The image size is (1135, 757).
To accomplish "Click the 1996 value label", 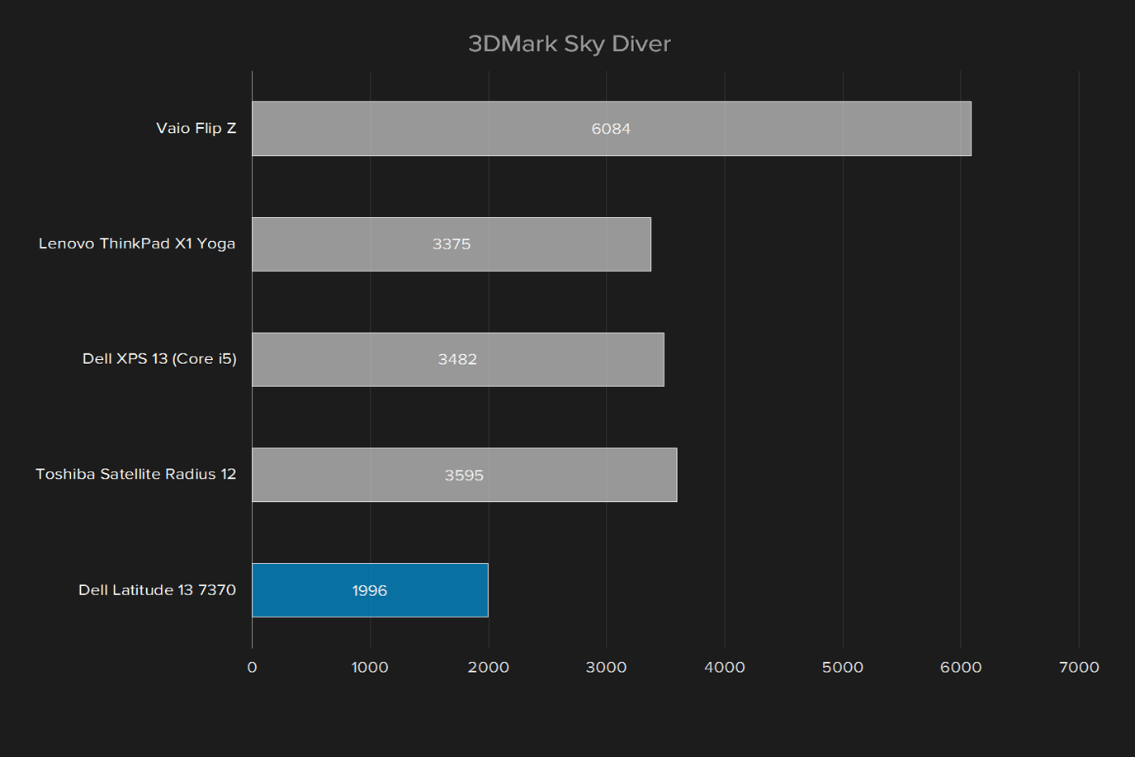I will coord(370,591).
